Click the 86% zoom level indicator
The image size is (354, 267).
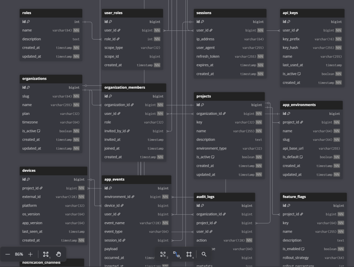pyautogui.click(x=19, y=254)
